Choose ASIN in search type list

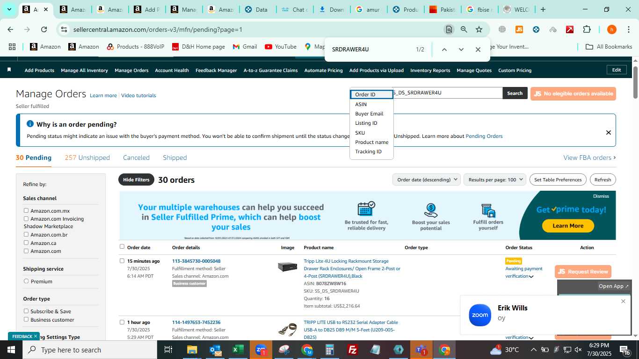coord(361,104)
